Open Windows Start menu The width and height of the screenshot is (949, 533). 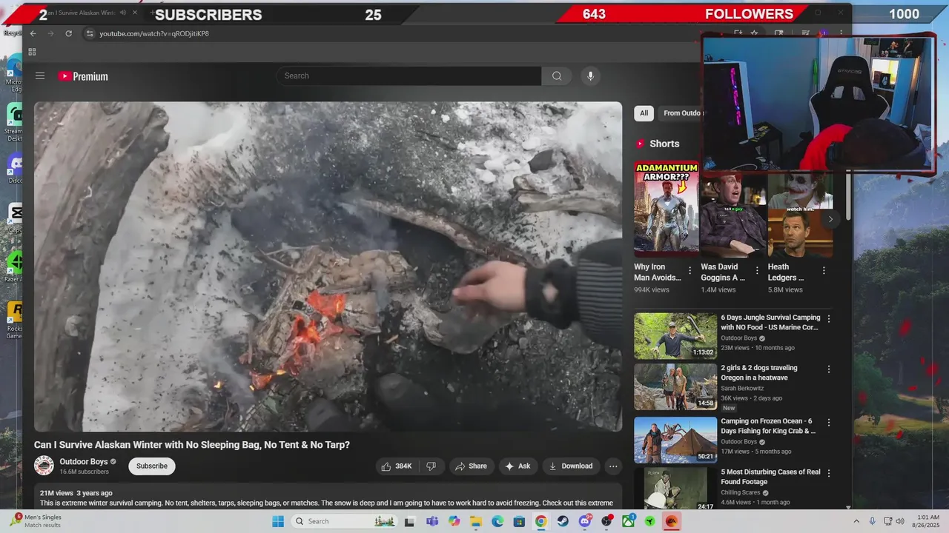(x=278, y=521)
